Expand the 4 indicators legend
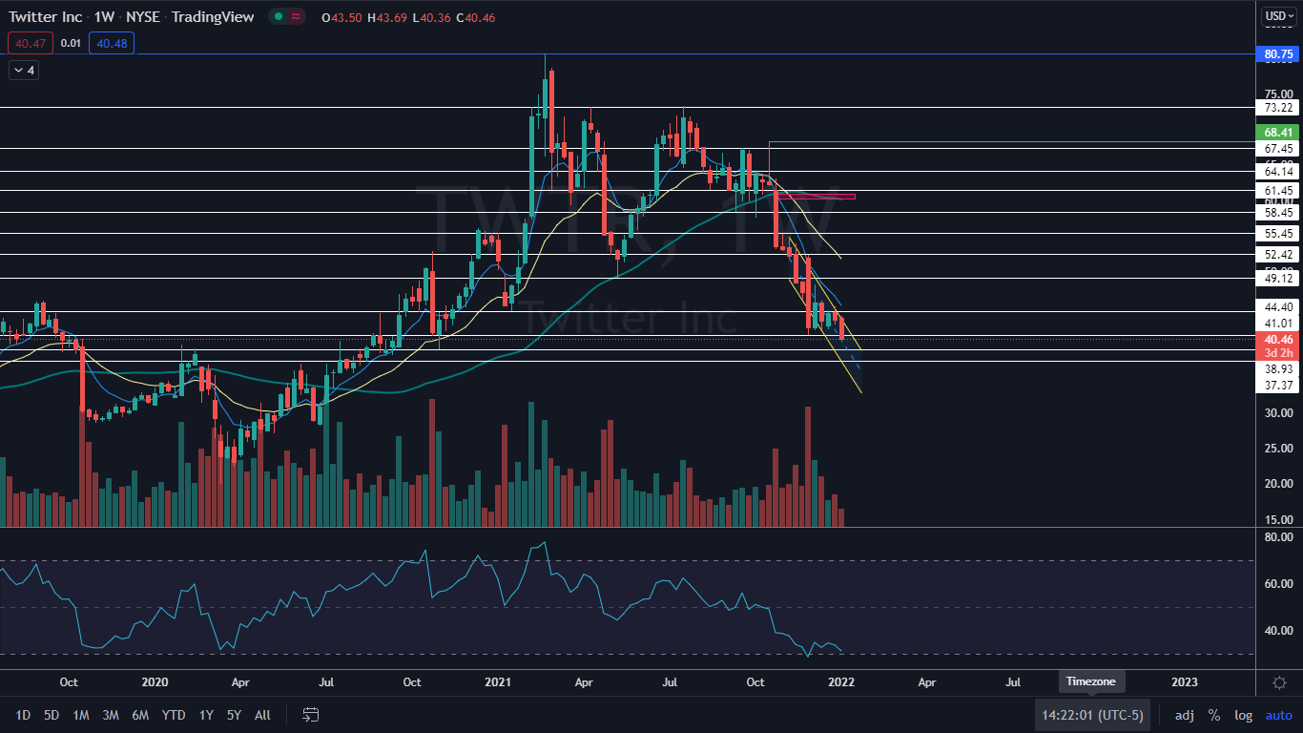The width and height of the screenshot is (1303, 733). (x=24, y=71)
